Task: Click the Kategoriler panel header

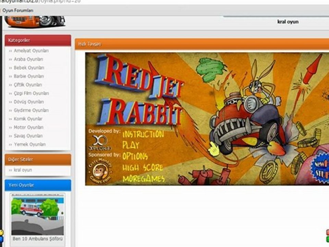Action: point(38,40)
